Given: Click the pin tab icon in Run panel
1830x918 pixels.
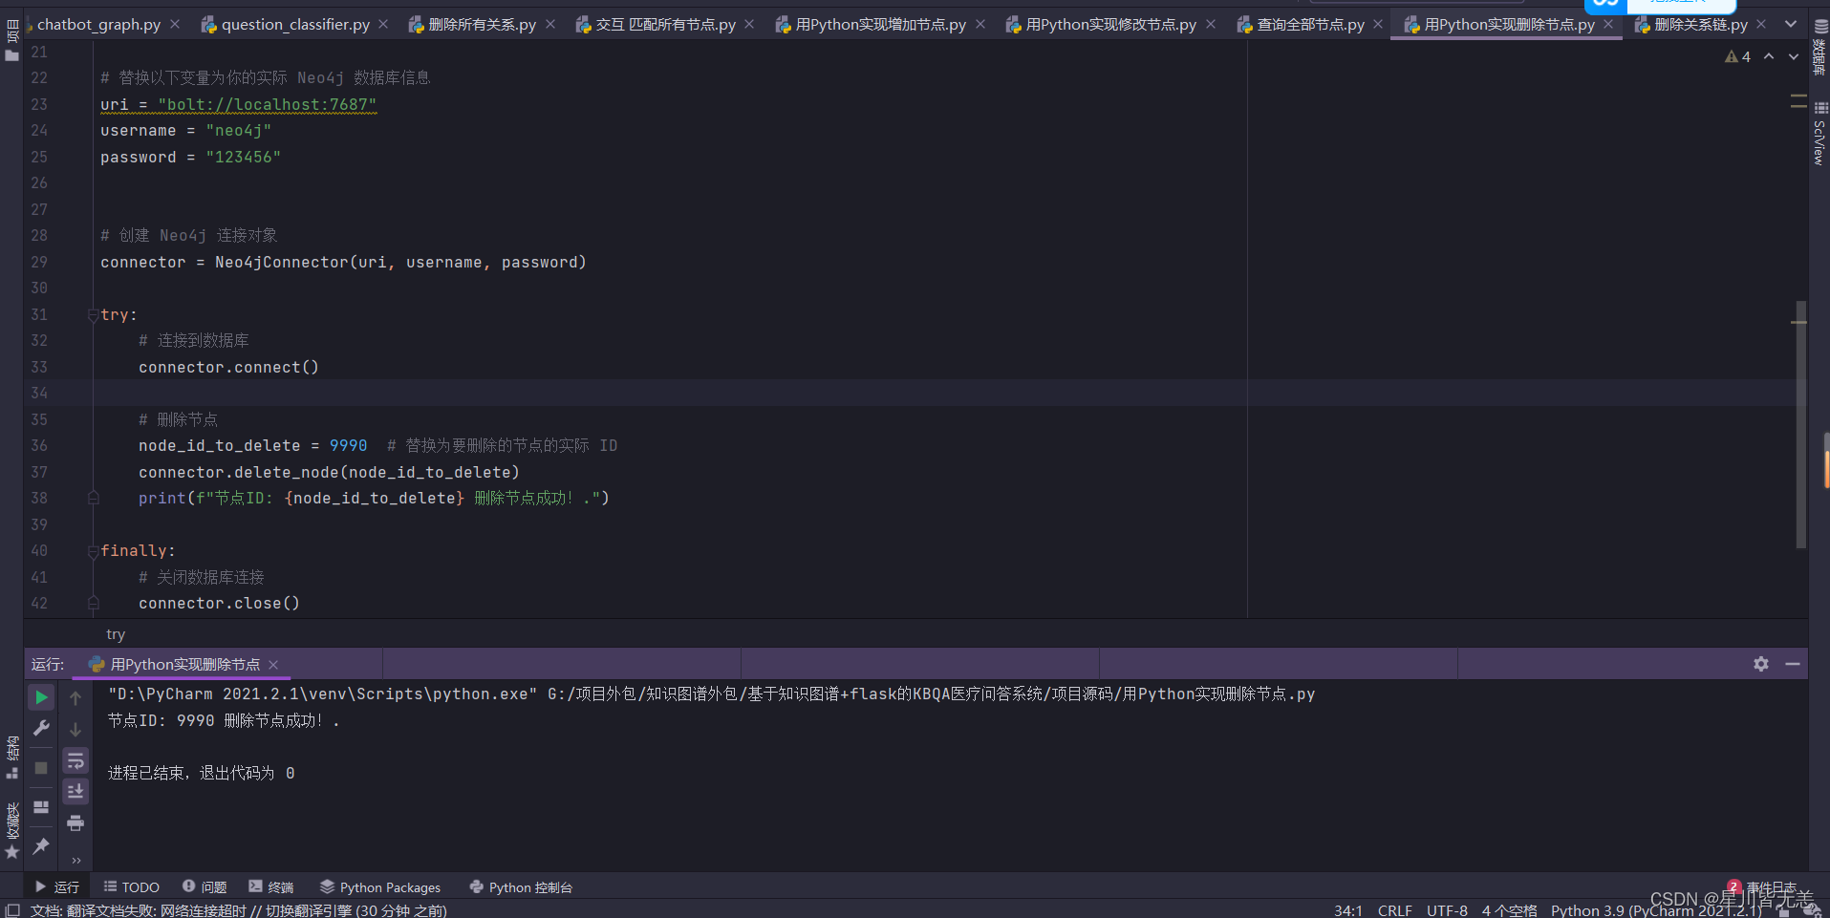Looking at the screenshot, I should [x=41, y=846].
